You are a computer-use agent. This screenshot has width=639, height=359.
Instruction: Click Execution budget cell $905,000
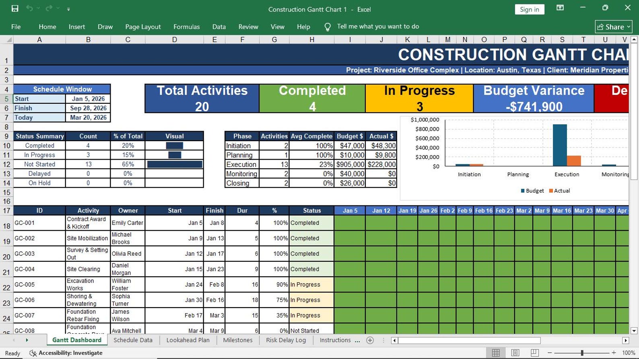350,164
